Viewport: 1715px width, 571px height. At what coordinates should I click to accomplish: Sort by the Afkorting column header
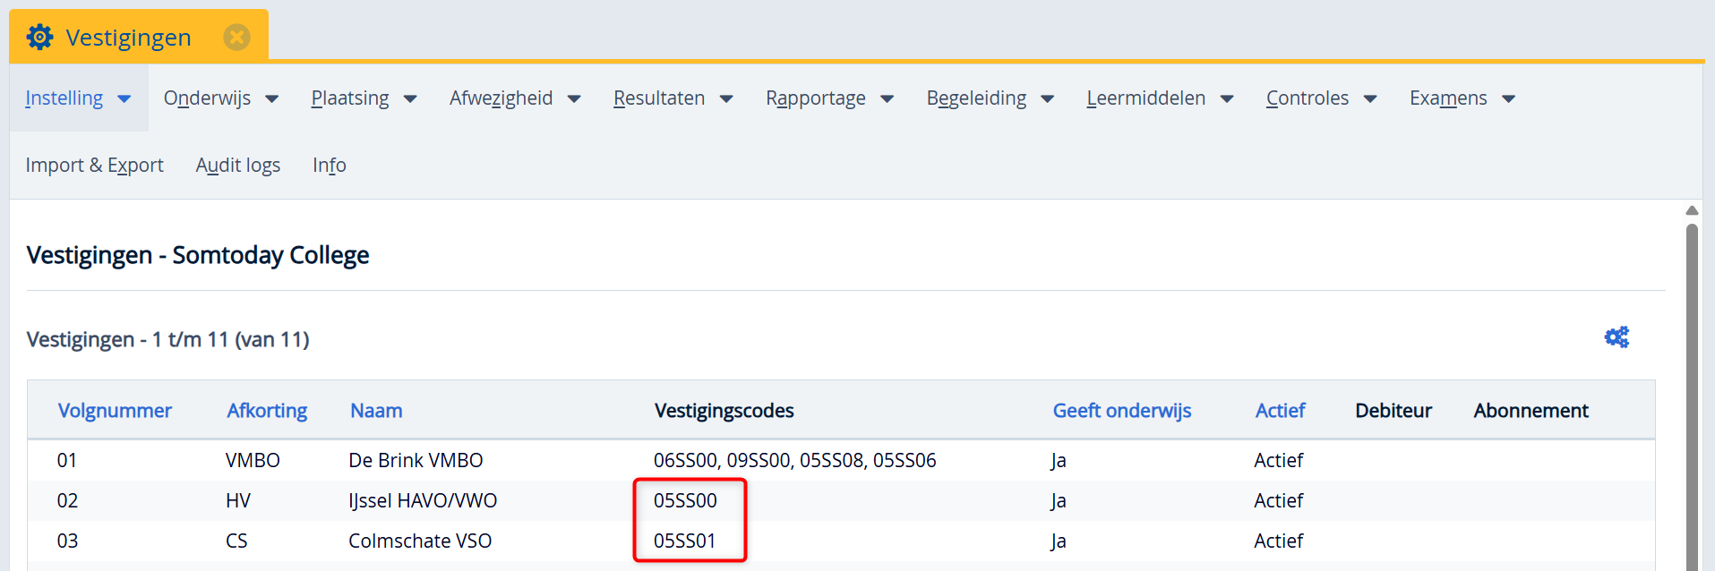[x=267, y=411]
